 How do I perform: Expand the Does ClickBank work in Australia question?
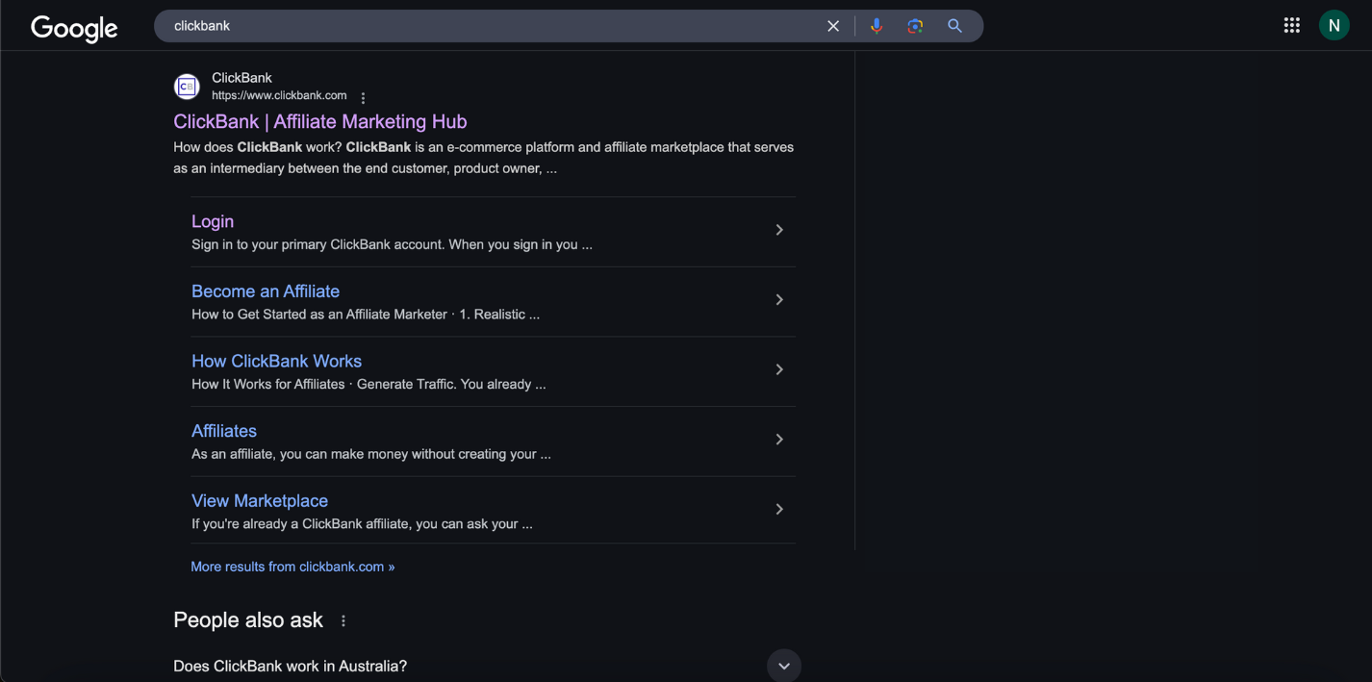(784, 666)
